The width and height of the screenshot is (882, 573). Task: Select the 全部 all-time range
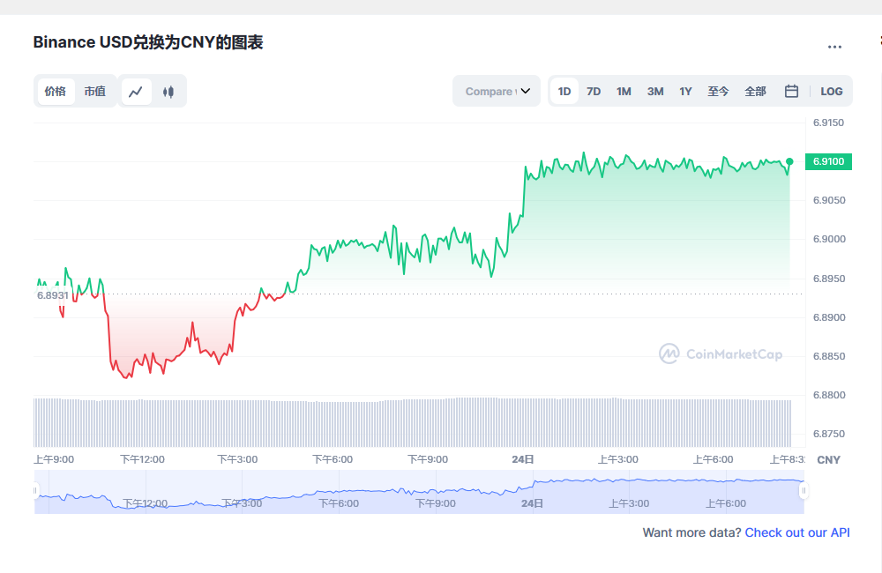click(756, 91)
